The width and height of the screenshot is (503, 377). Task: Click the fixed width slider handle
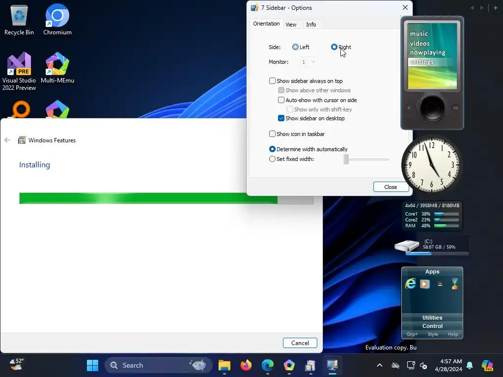click(x=346, y=160)
